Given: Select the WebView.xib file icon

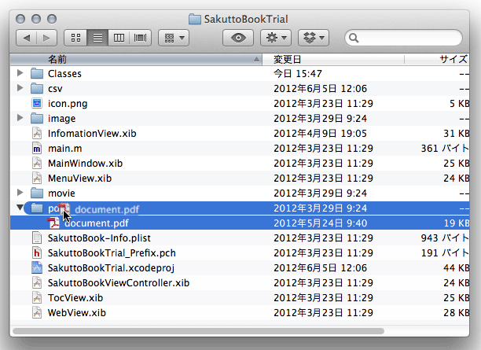Looking at the screenshot, I should coord(37,312).
